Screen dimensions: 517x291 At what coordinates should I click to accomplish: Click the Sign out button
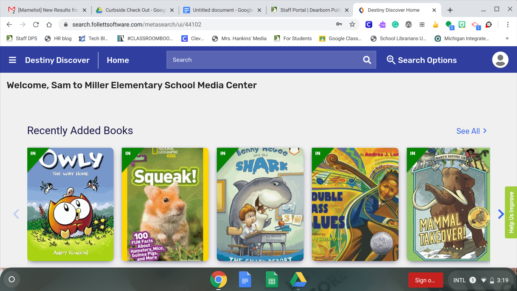tap(426, 280)
